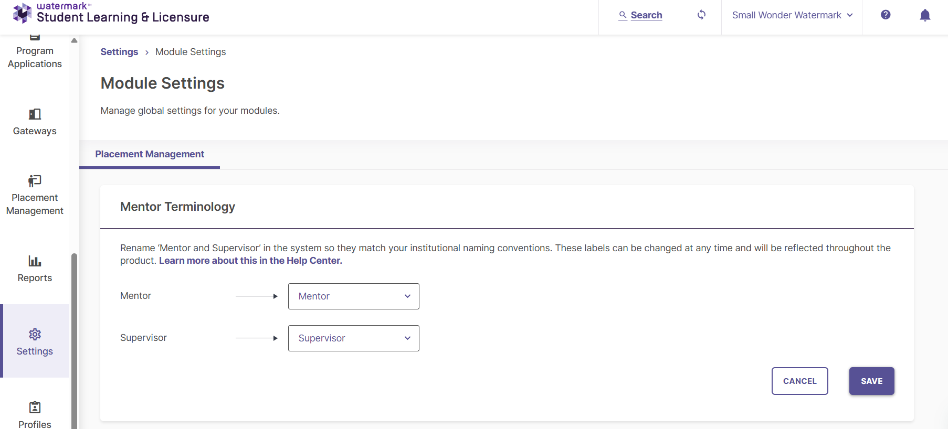Open the help question mark icon
This screenshot has width=948, height=429.
coord(886,15)
